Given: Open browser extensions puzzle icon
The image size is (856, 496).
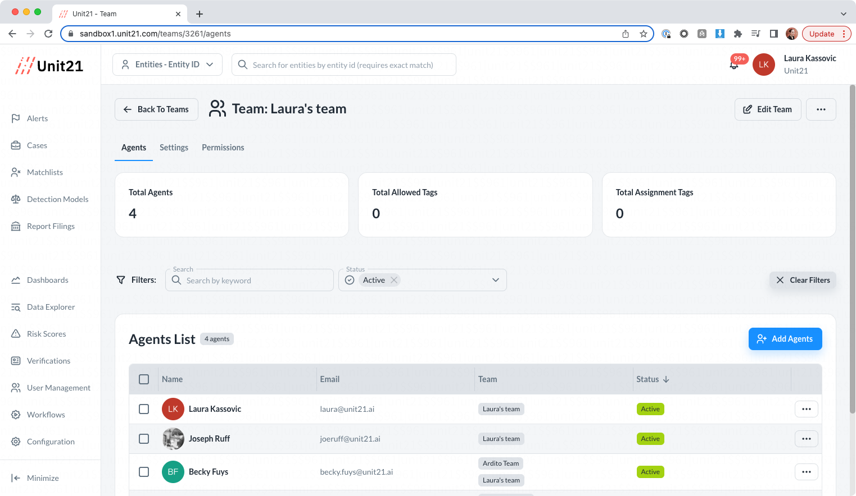Looking at the screenshot, I should click(x=738, y=34).
